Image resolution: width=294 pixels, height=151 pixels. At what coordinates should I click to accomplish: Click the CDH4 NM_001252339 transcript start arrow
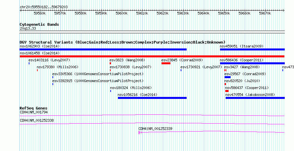pyautogui.click(x=140, y=133)
